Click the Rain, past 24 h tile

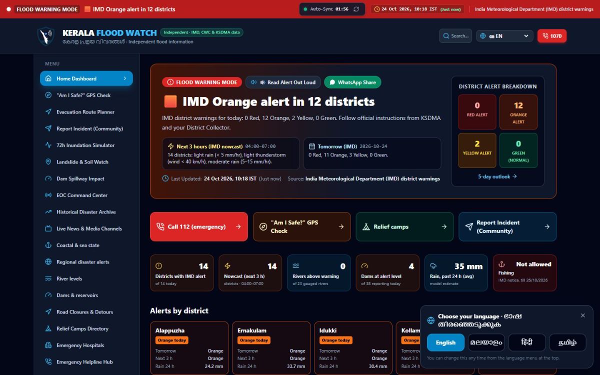pos(456,272)
